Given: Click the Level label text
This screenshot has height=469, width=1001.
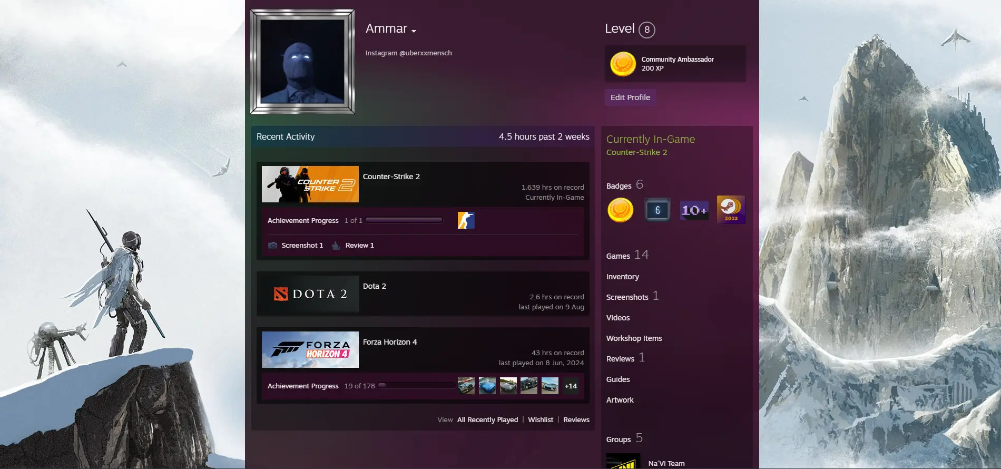Looking at the screenshot, I should tap(620, 28).
